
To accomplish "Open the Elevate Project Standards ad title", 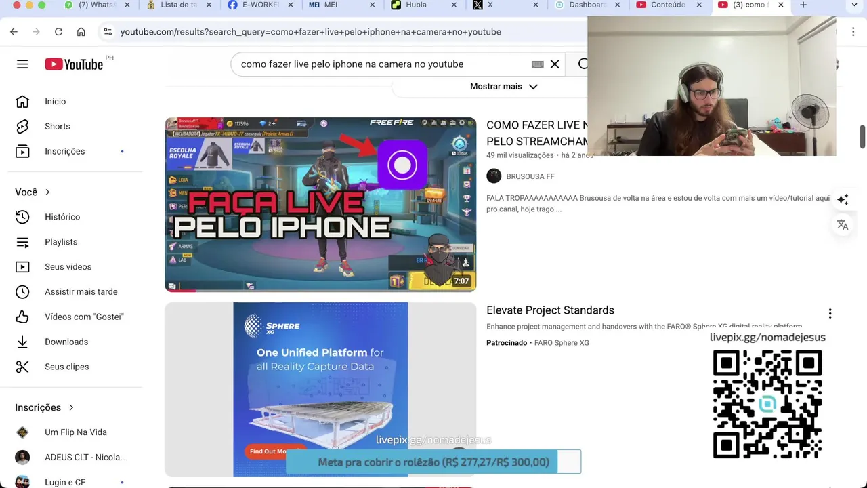I will pyautogui.click(x=550, y=310).
